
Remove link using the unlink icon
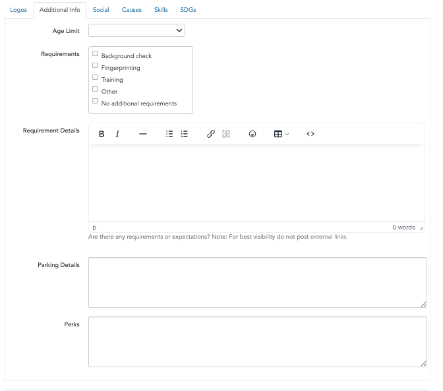click(x=226, y=134)
